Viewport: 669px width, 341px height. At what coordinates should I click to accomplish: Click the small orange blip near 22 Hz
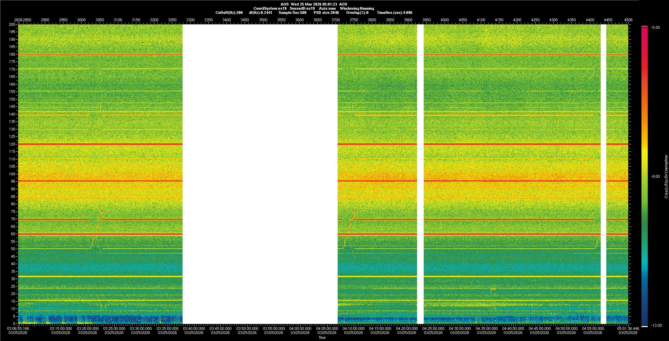point(493,290)
